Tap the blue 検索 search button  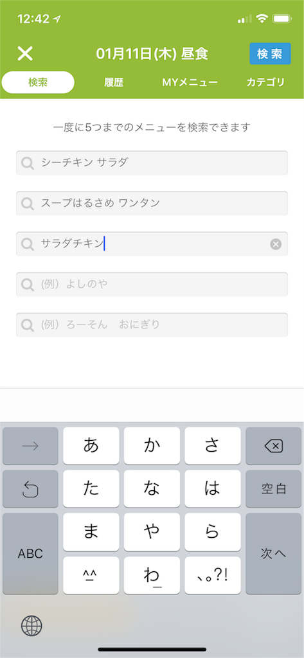(270, 54)
